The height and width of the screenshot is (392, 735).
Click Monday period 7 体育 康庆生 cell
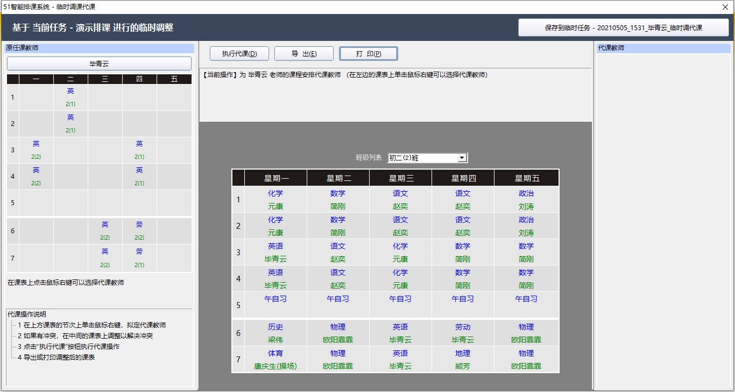click(x=275, y=359)
